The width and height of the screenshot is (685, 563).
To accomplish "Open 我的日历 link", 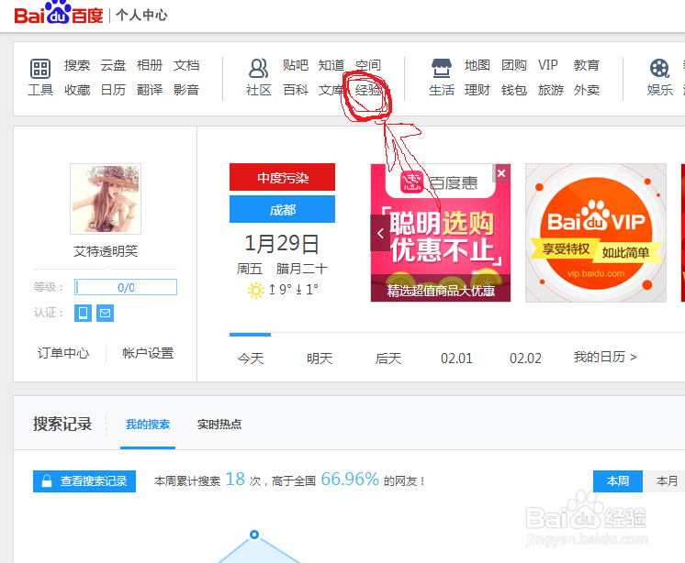I will tap(605, 358).
